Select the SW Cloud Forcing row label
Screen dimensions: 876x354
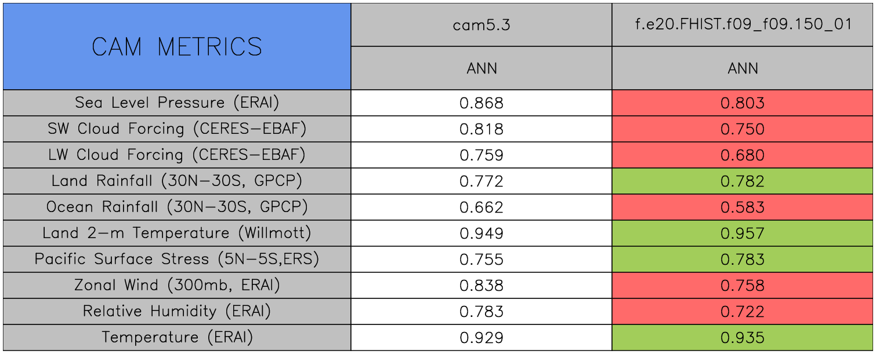click(x=177, y=129)
